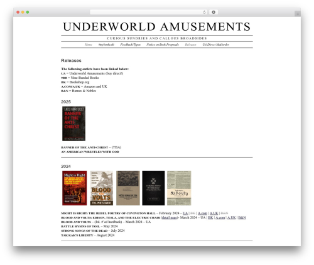The width and height of the screenshot is (314, 265).
Task: Open Notice on Book Proposals
Action: 163,44
